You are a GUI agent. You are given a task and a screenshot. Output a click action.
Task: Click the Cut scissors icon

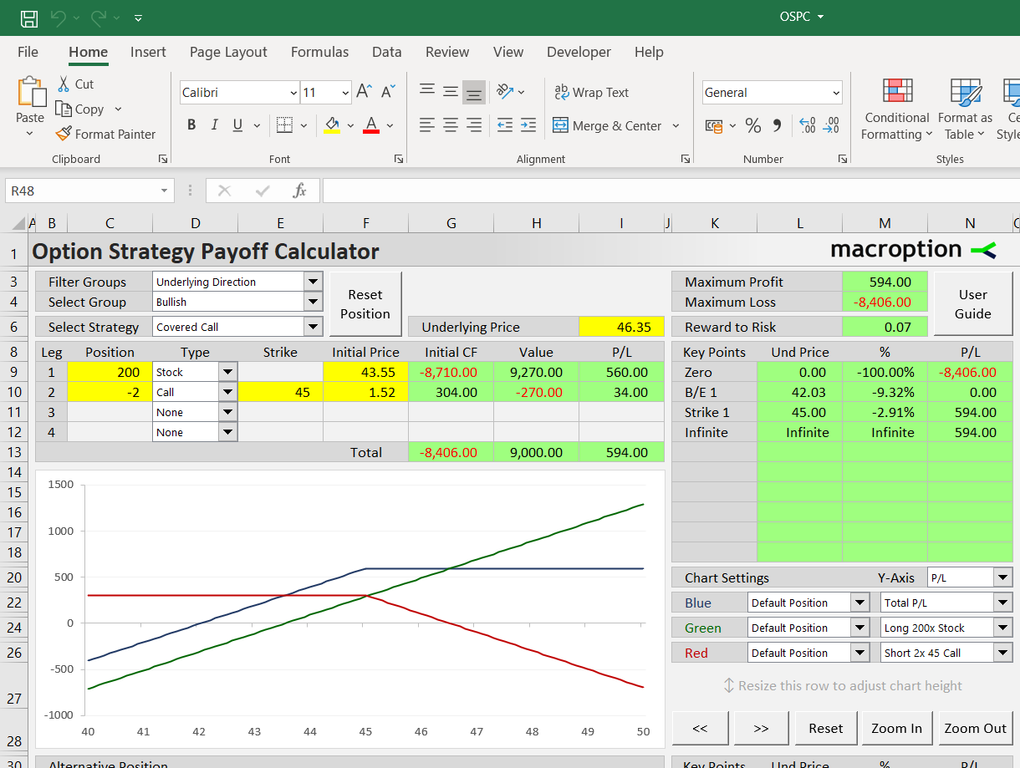click(x=64, y=84)
